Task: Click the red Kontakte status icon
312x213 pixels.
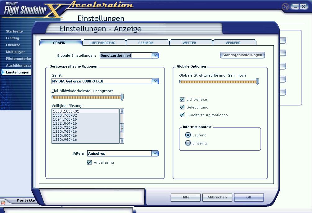Action: [x=3, y=203]
